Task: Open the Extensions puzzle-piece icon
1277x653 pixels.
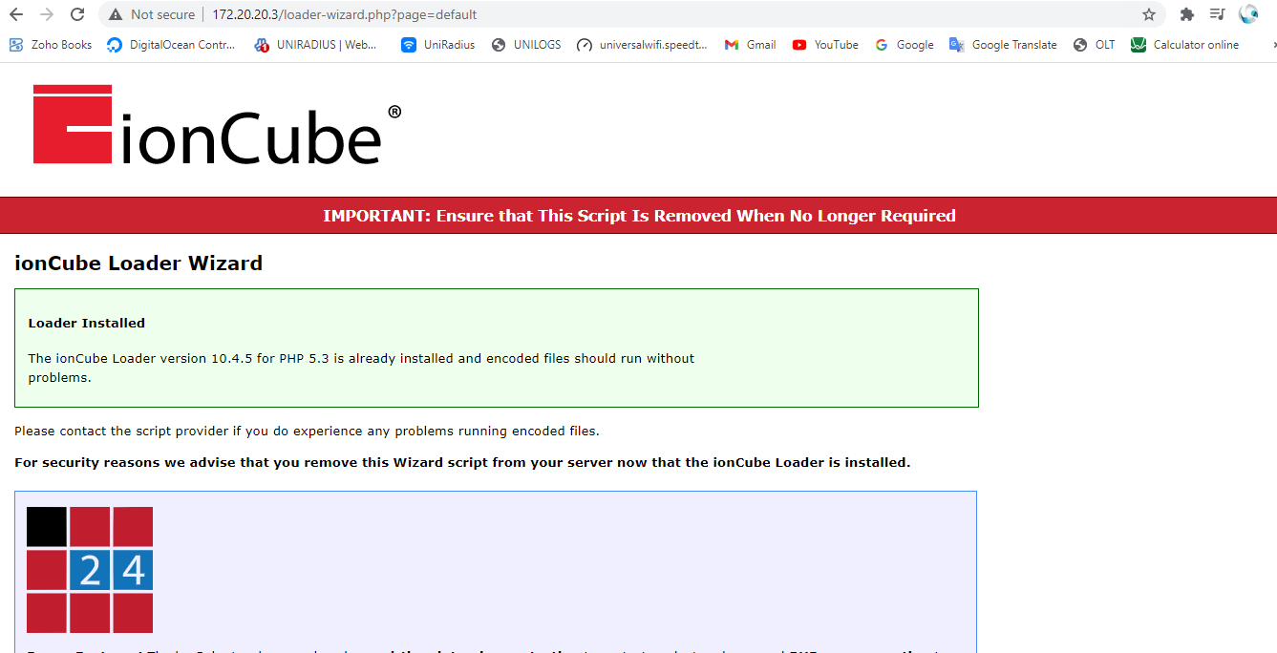Action: pyautogui.click(x=1187, y=14)
